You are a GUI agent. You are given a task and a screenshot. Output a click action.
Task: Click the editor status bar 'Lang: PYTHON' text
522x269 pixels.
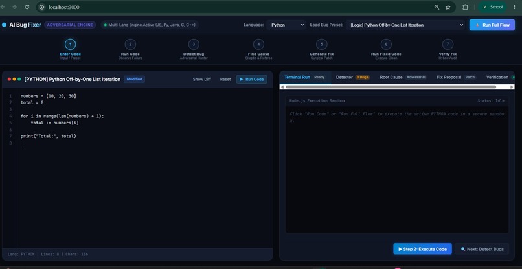pos(21,254)
